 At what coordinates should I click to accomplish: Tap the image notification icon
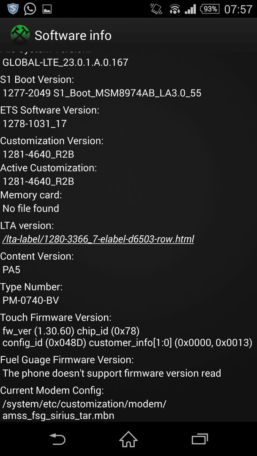(x=47, y=9)
